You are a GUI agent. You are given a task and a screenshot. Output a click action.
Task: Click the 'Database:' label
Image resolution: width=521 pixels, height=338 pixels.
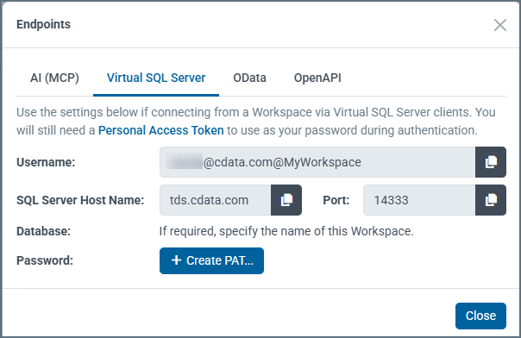(43, 231)
